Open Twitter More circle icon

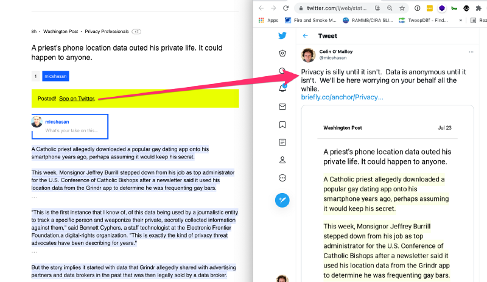282,178
